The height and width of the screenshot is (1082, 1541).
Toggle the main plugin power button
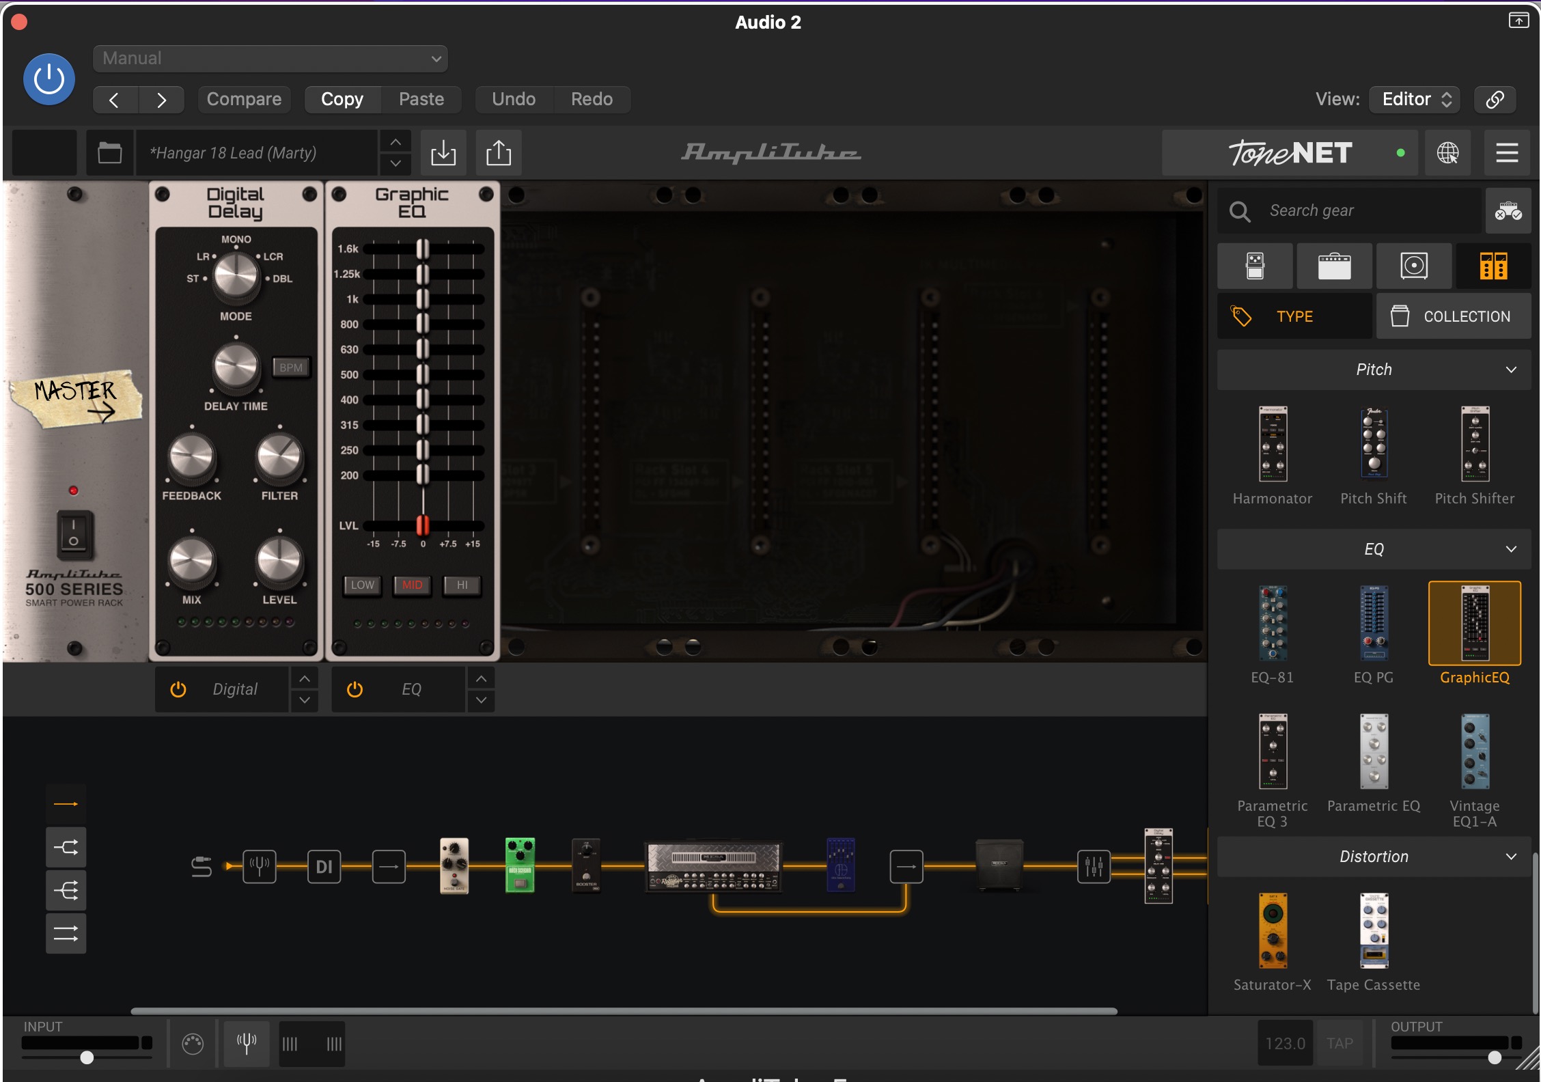[x=49, y=79]
